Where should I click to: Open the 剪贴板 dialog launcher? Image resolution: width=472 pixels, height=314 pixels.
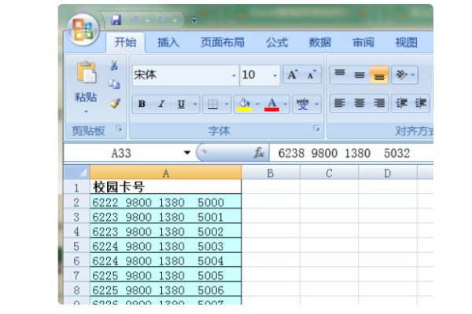tap(120, 129)
